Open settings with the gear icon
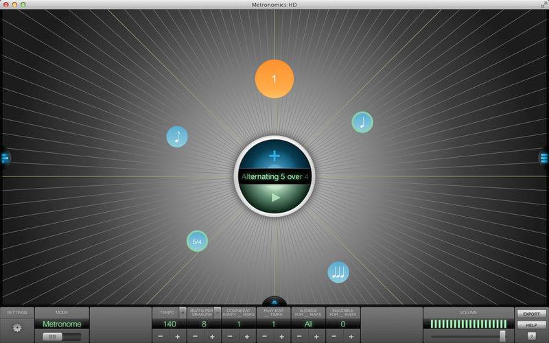 (x=16, y=328)
